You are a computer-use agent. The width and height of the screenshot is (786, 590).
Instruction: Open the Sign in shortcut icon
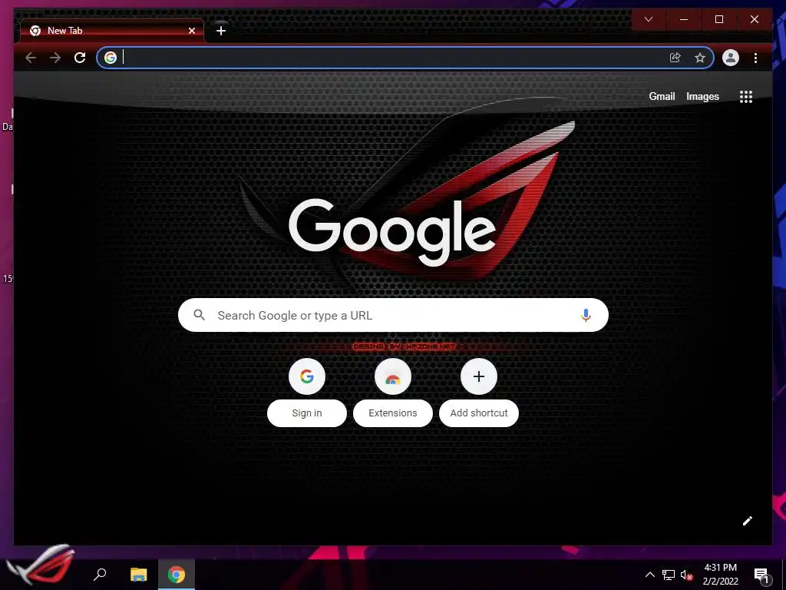click(x=307, y=376)
